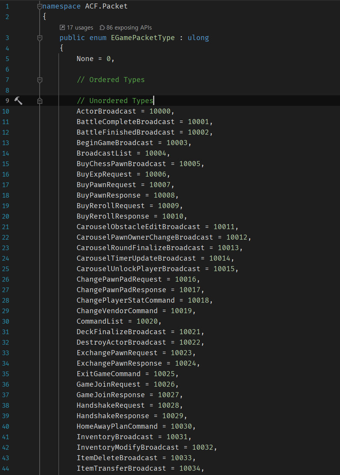340x475 pixels.
Task: Click ChangePawnPadRequest enum member
Action: (119, 279)
